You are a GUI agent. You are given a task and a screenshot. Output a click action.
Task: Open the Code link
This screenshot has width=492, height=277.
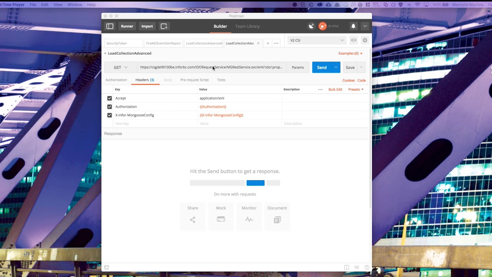tap(362, 80)
